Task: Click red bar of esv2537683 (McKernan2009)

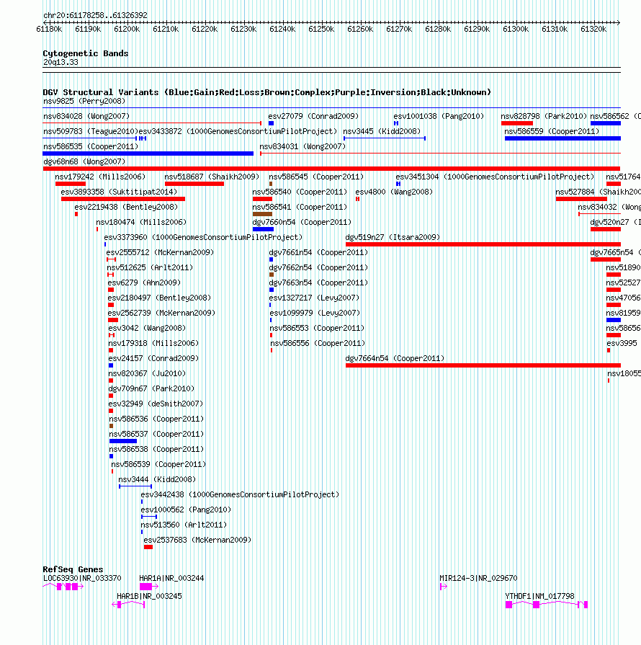Action: point(148,547)
